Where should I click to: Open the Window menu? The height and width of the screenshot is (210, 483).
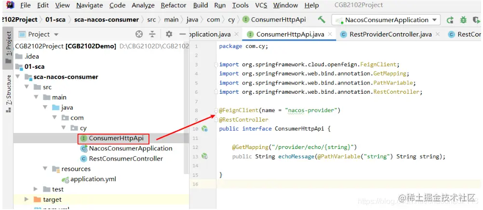tap(286, 5)
